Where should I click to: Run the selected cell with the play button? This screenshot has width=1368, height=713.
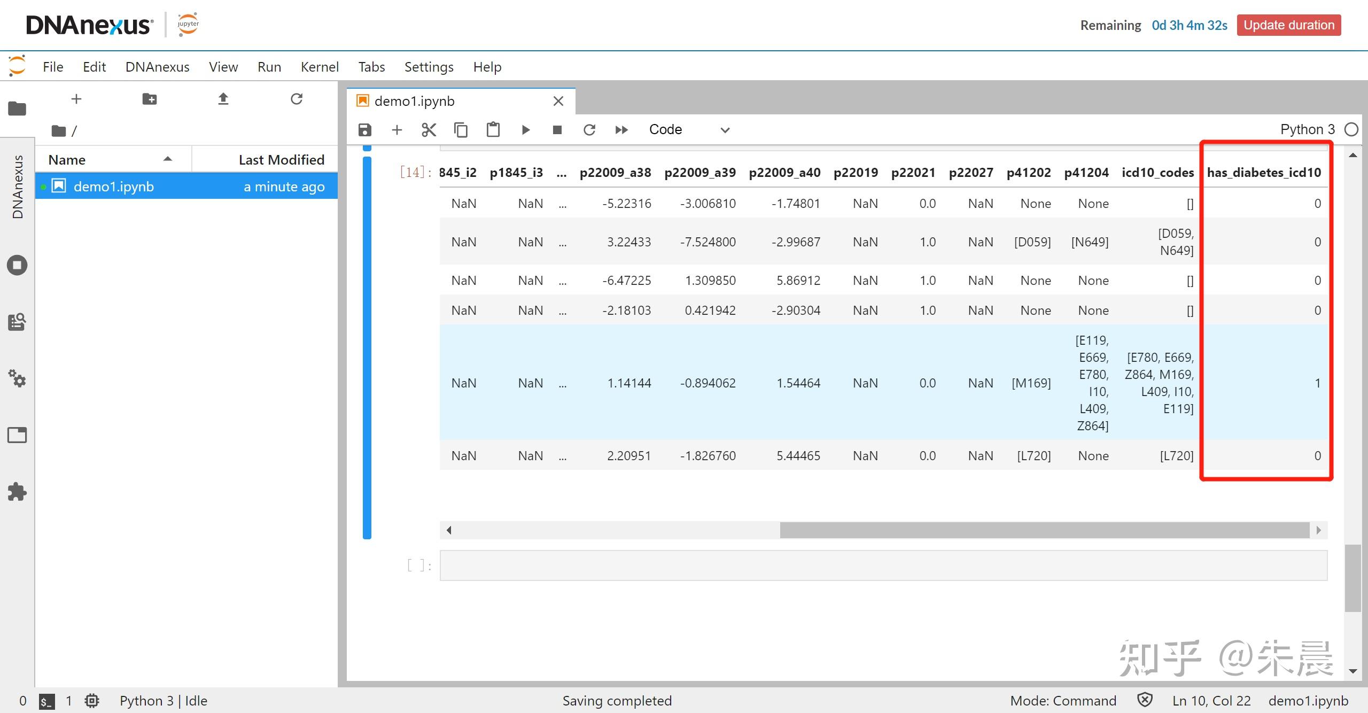[525, 130]
